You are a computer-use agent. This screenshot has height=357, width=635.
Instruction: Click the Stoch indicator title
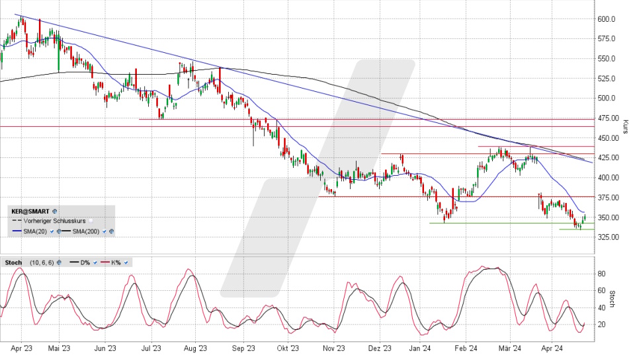tap(13, 262)
